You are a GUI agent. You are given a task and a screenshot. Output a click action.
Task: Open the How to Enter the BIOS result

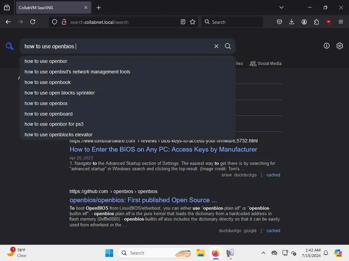[163, 150]
